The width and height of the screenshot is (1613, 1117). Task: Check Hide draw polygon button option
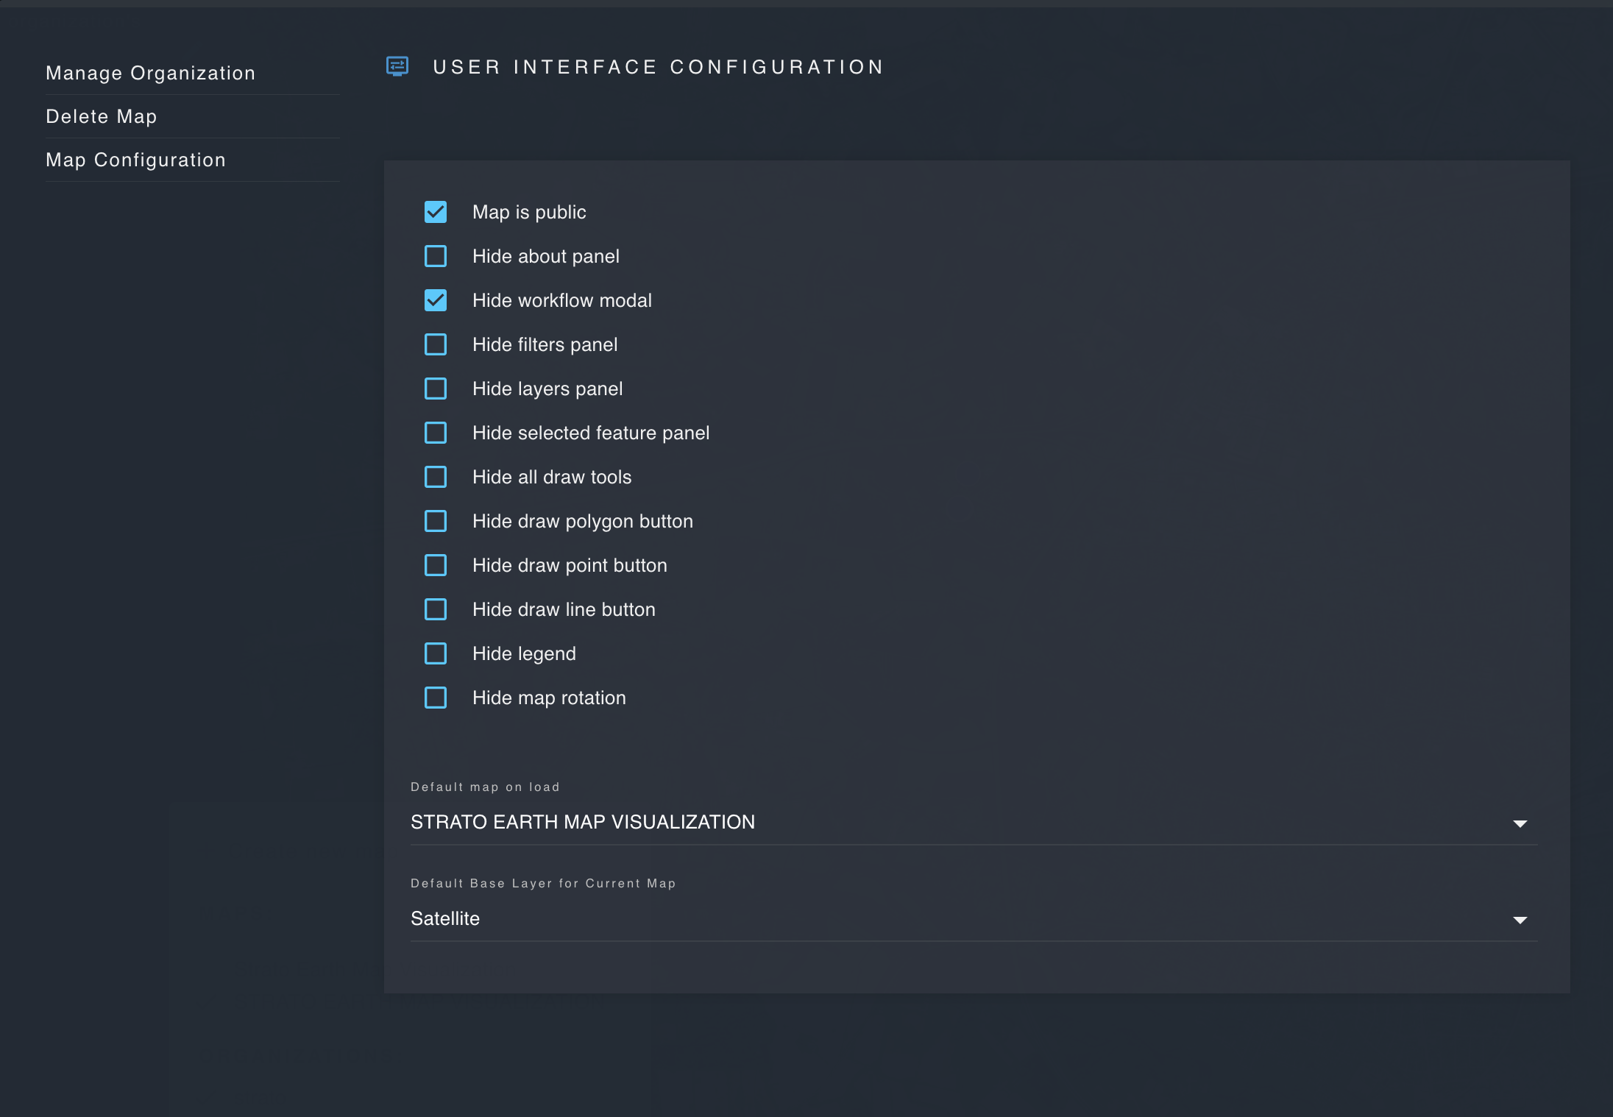[436, 521]
